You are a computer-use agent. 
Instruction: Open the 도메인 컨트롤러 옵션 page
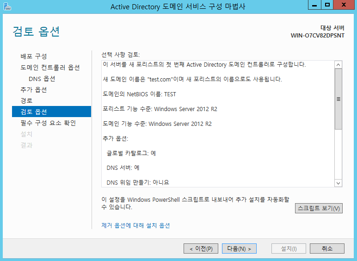click(x=50, y=68)
